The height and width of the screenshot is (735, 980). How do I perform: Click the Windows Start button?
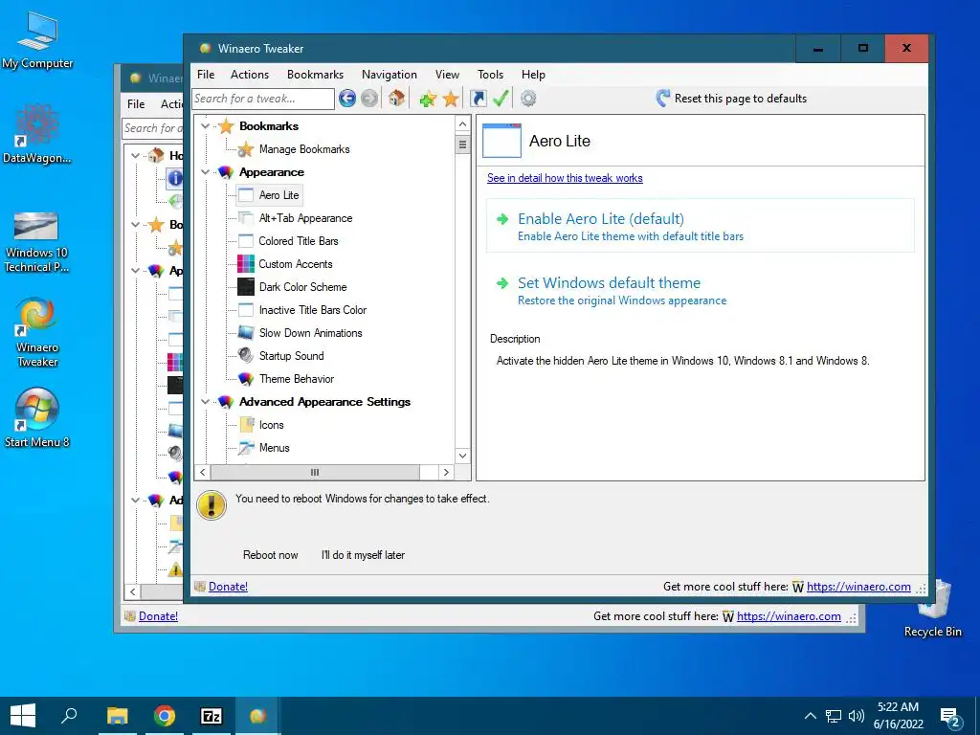coord(23,716)
